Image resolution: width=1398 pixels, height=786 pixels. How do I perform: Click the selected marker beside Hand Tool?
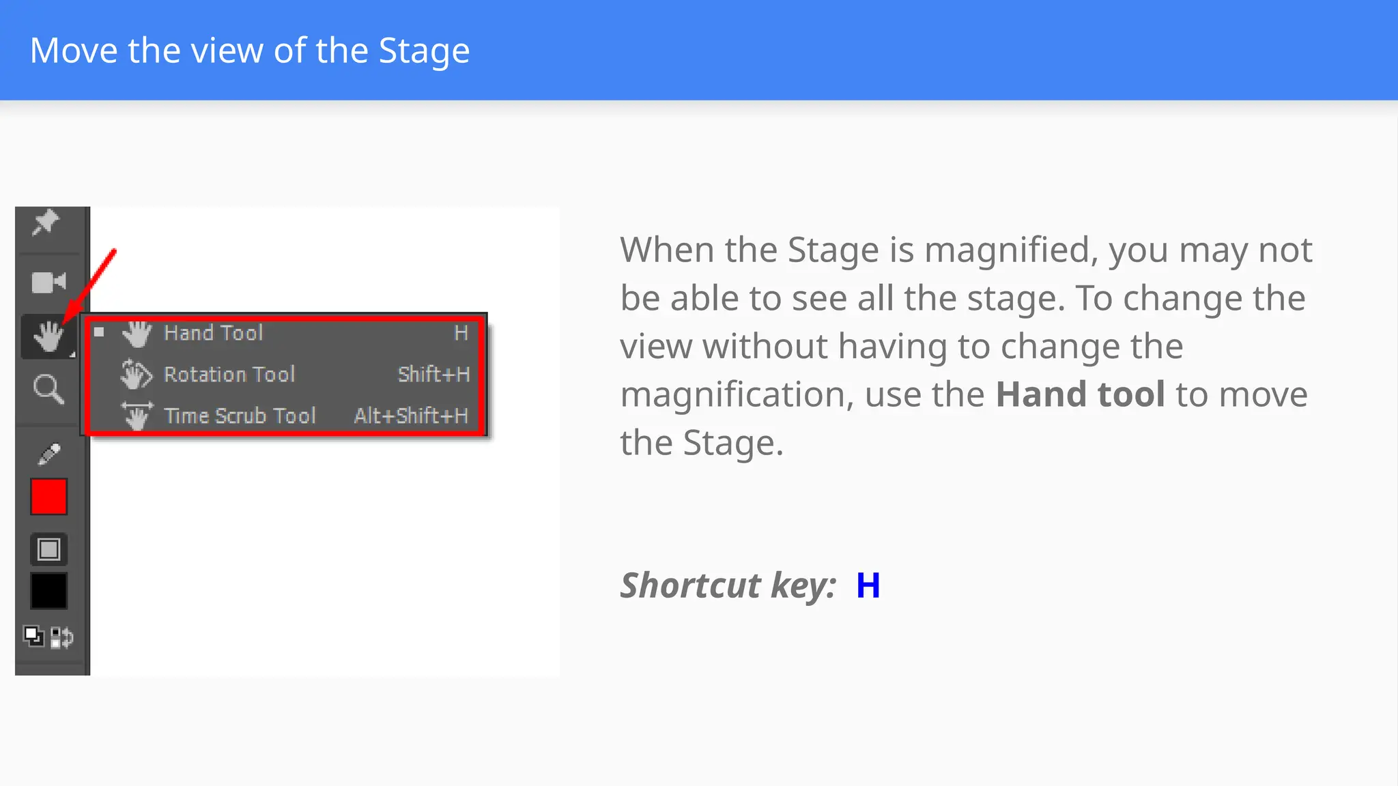pos(100,332)
